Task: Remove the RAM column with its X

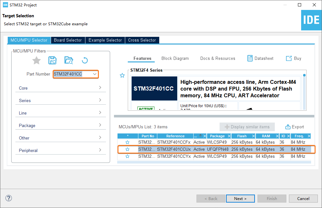Action: coord(277,136)
